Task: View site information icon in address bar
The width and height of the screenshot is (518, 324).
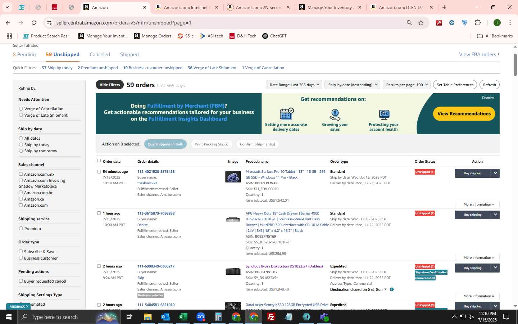Action: (x=49, y=23)
